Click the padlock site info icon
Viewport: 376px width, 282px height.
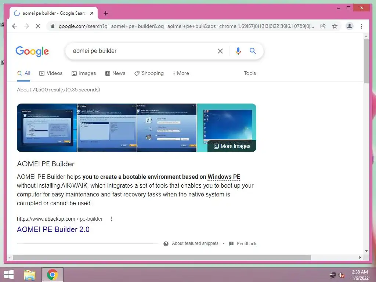[x=53, y=26]
